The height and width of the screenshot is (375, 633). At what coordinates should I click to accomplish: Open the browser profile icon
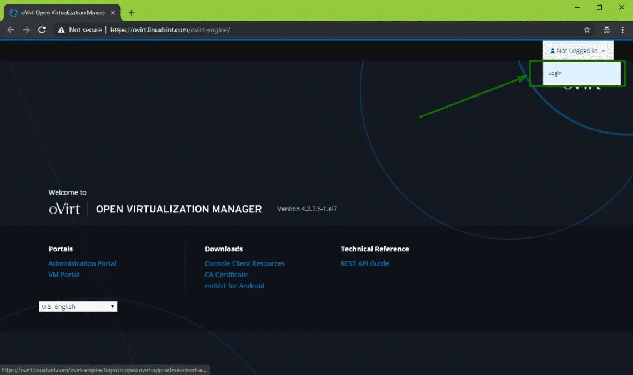tap(606, 29)
